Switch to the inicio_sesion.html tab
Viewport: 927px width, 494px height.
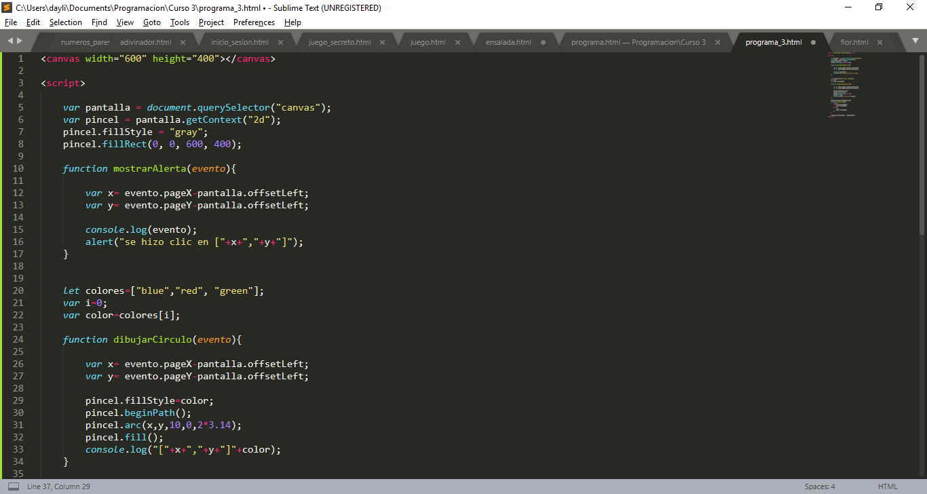coord(240,42)
